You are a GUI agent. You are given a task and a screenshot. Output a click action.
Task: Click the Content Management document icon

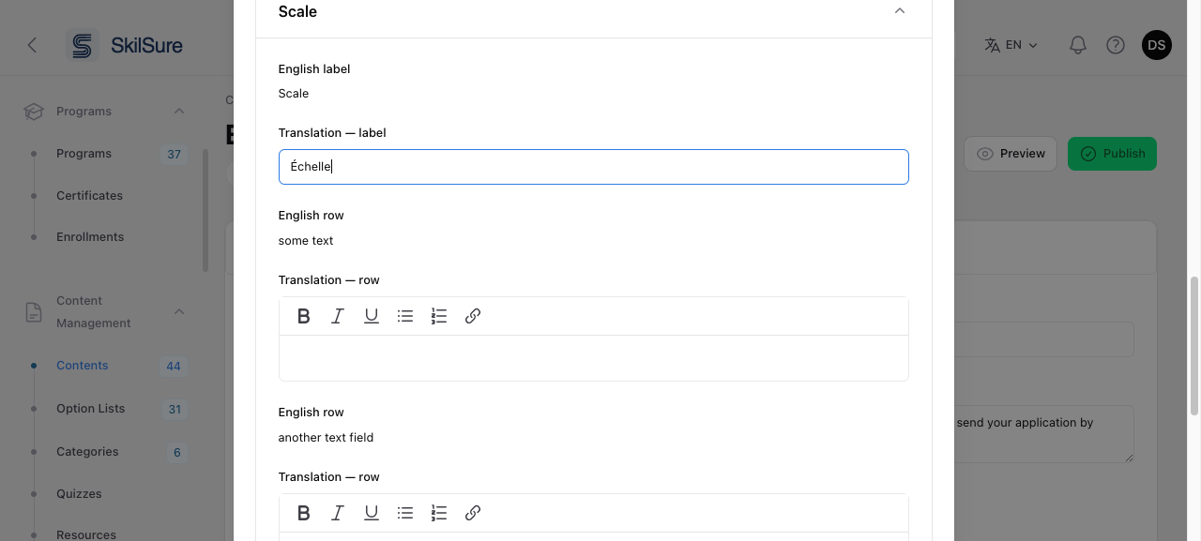click(34, 312)
